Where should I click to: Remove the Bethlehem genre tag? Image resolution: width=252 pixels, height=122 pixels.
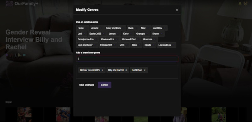point(145,70)
